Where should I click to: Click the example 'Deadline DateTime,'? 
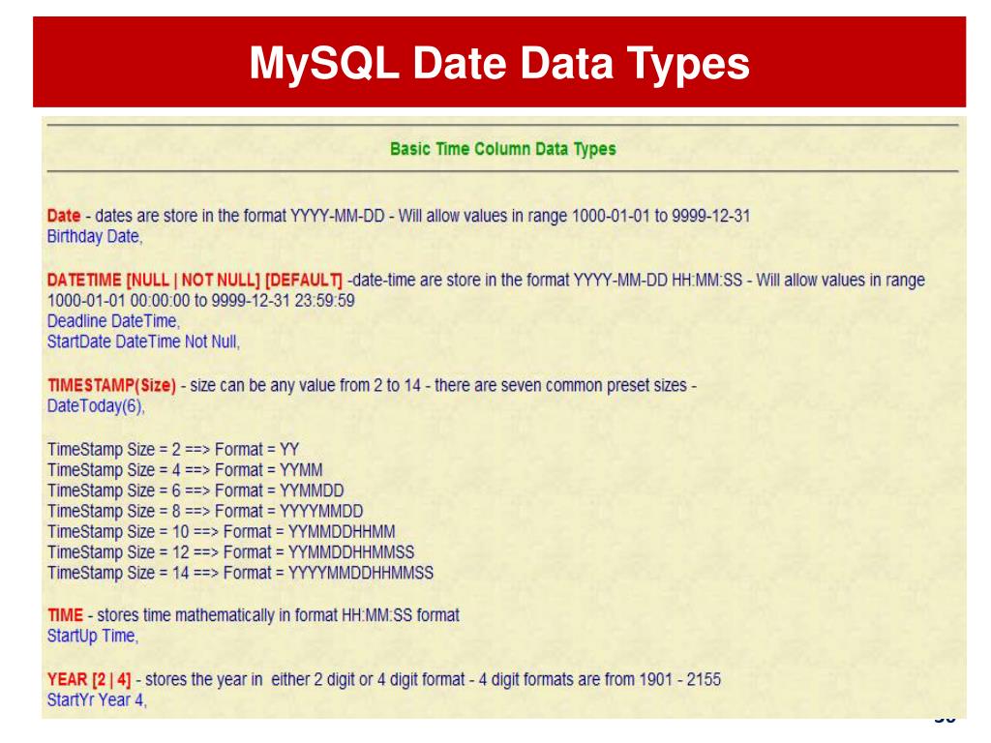[114, 321]
